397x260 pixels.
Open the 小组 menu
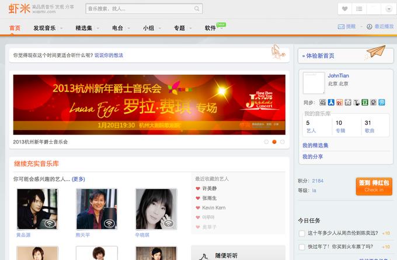point(149,28)
